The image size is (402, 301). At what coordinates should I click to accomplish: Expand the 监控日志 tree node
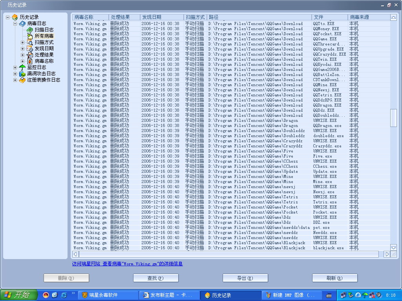click(x=15, y=67)
